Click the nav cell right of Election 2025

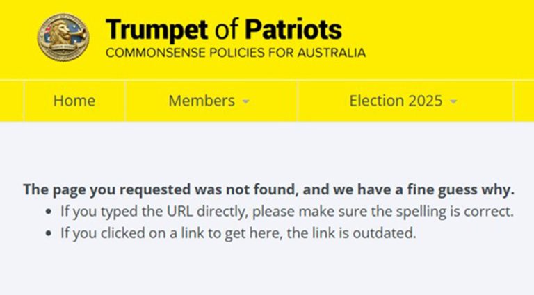(524, 101)
